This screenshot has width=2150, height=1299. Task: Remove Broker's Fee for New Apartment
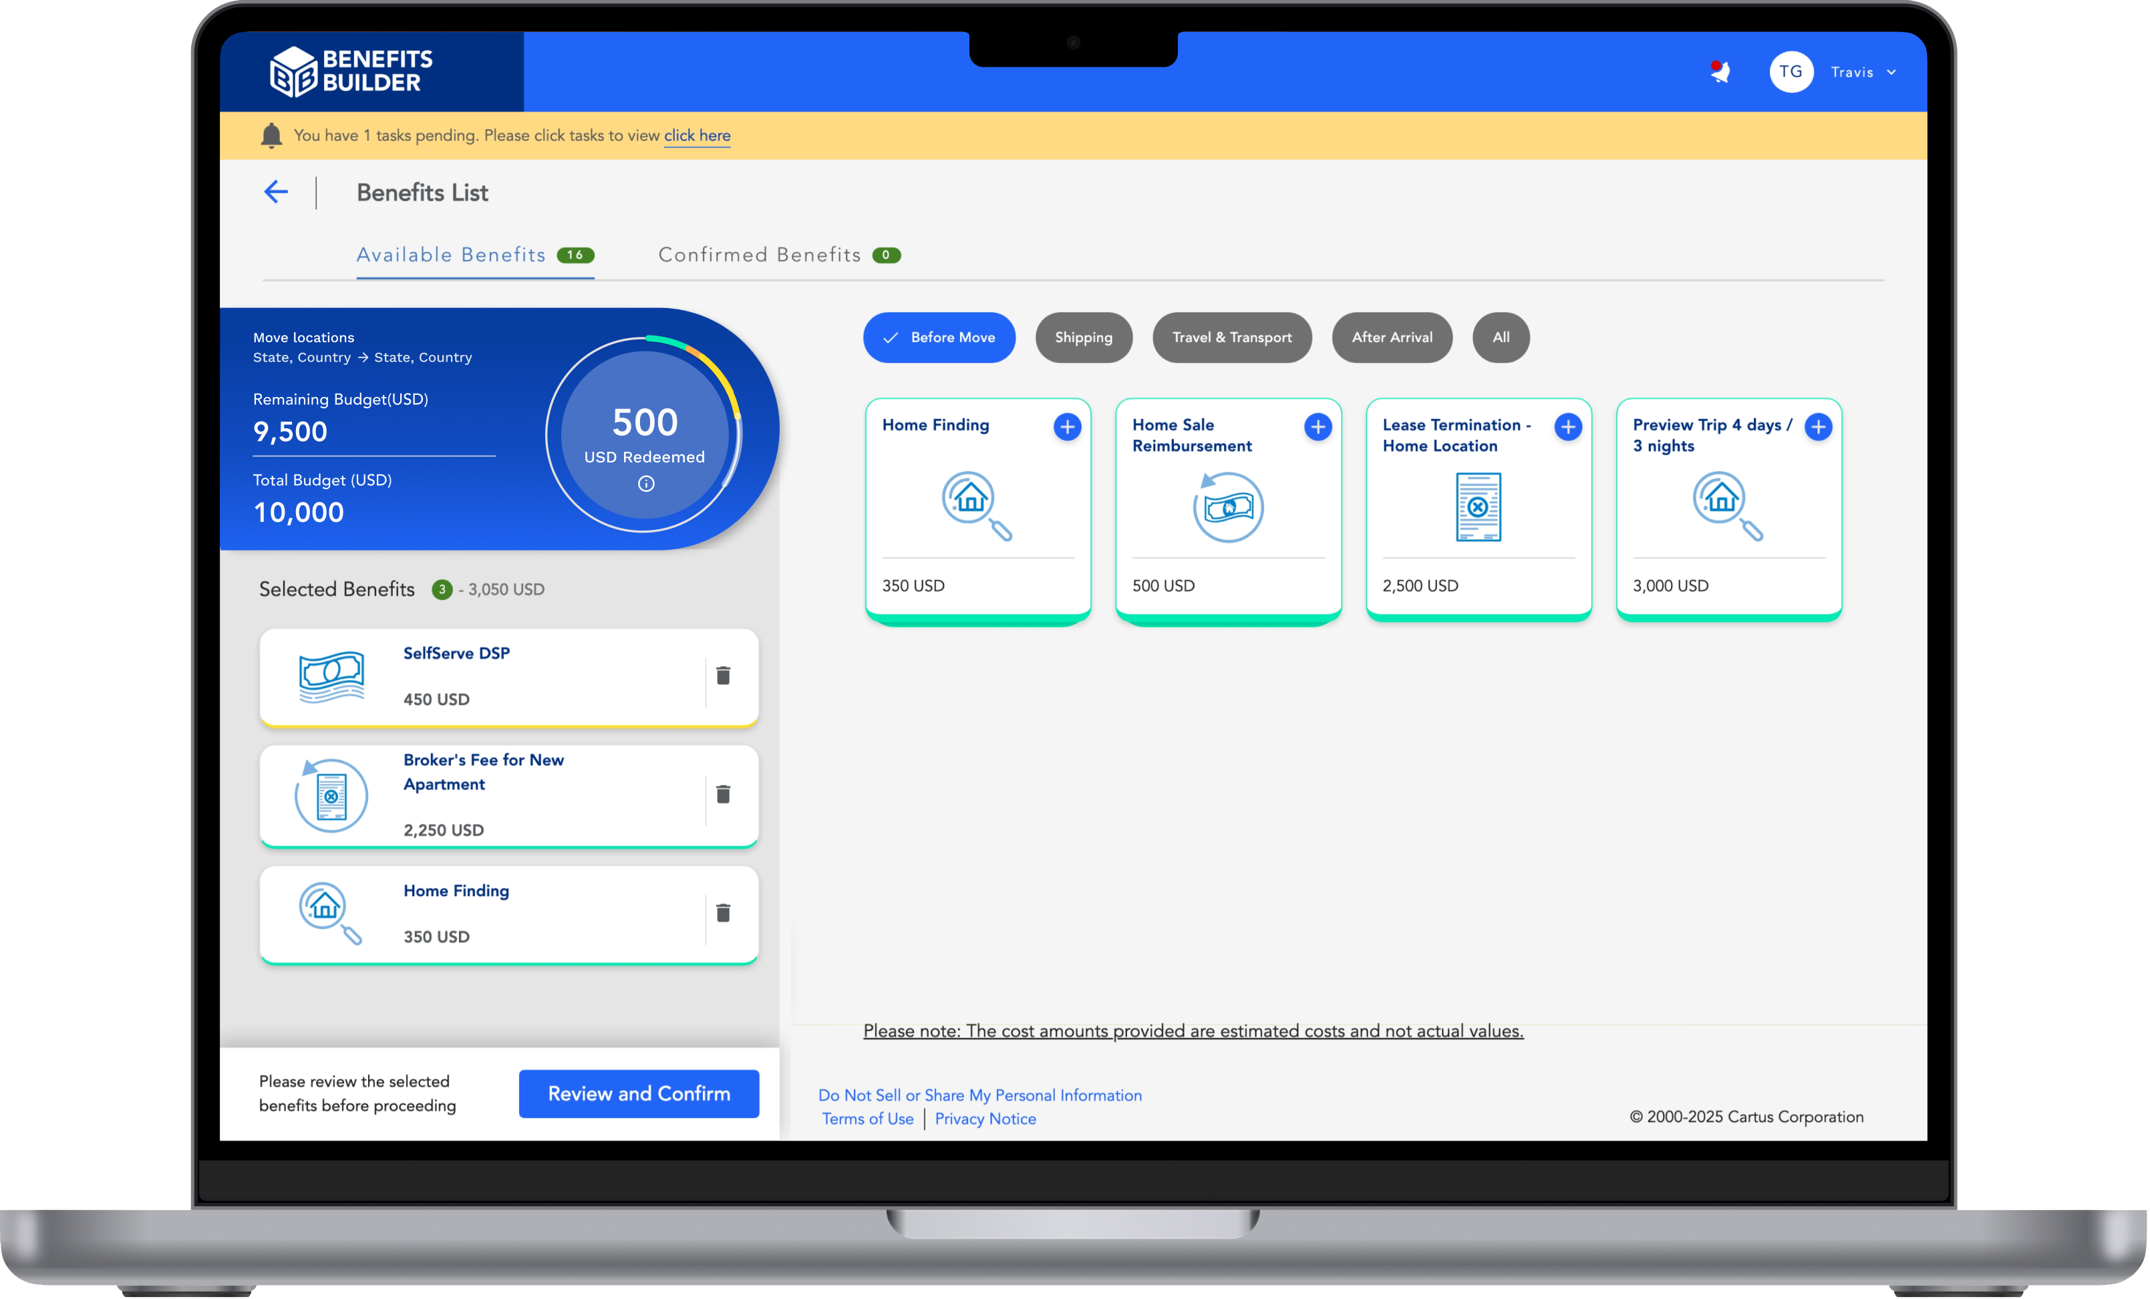(722, 794)
